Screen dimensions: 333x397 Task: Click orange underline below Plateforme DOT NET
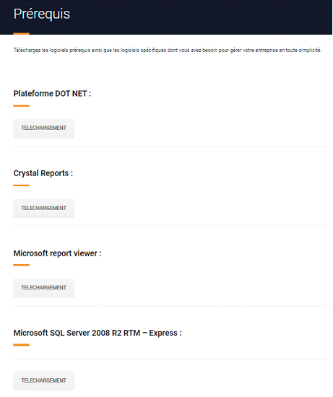tap(21, 106)
